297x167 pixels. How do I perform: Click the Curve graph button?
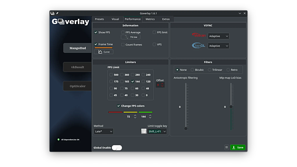pyautogui.click(x=104, y=52)
